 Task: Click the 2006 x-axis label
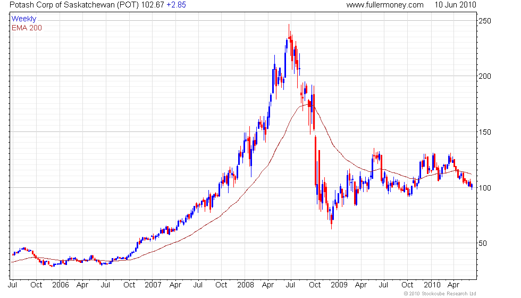point(61,285)
